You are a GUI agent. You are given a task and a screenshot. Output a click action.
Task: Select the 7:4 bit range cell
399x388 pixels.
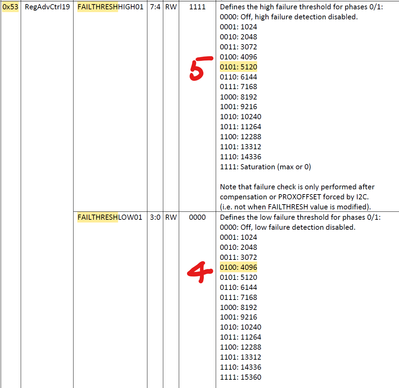(155, 7)
